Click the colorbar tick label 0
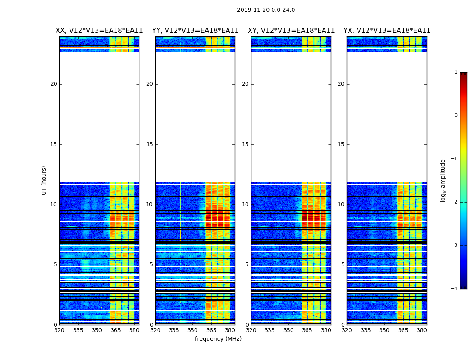Image resolution: width=474 pixels, height=361 pixels. coord(456,116)
